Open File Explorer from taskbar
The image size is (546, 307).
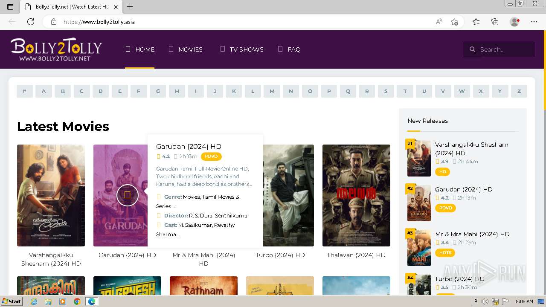pyautogui.click(x=48, y=301)
